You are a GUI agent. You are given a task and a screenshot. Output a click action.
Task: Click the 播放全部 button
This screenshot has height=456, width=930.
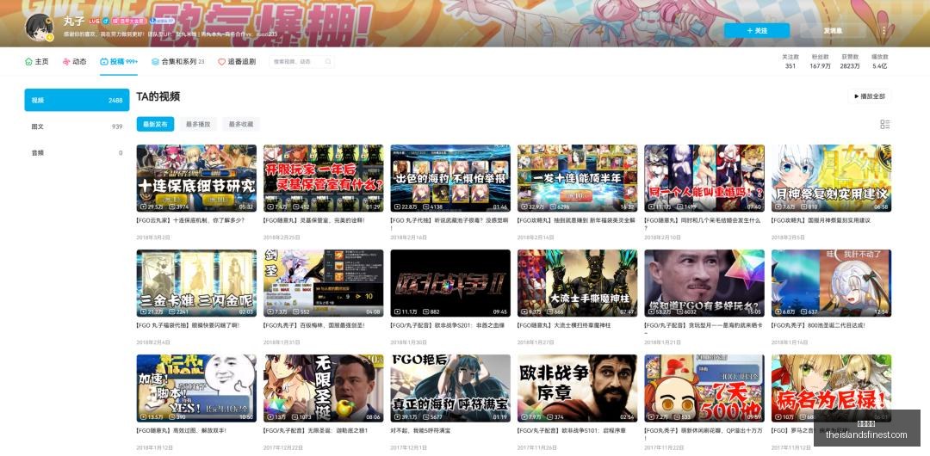(869, 96)
